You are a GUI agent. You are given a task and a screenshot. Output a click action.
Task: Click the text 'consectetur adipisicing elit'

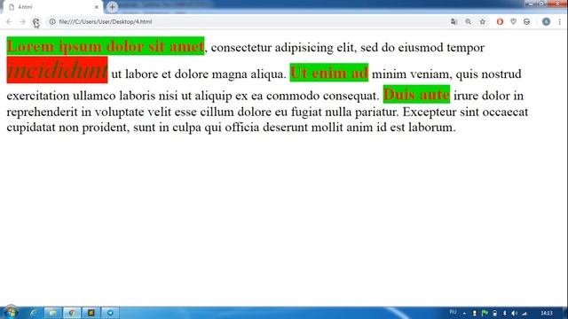point(282,47)
